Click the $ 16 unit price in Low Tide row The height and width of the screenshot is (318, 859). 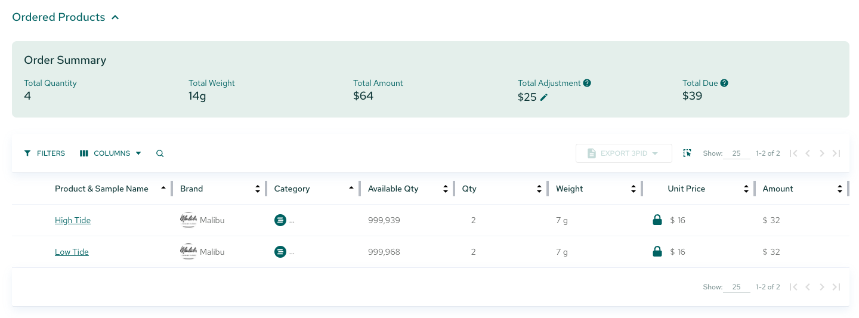pos(678,252)
